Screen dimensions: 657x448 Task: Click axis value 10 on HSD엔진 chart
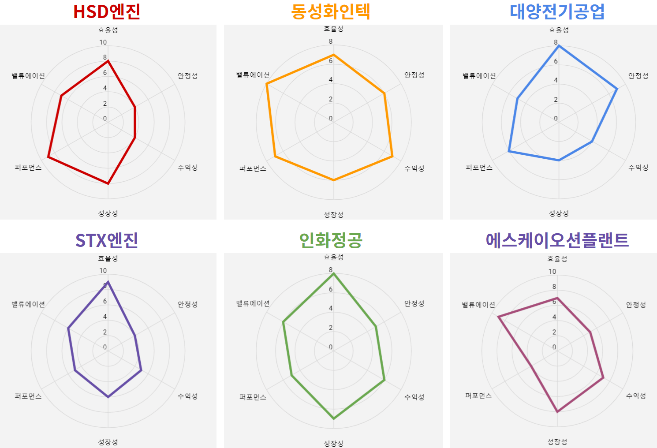tap(103, 42)
